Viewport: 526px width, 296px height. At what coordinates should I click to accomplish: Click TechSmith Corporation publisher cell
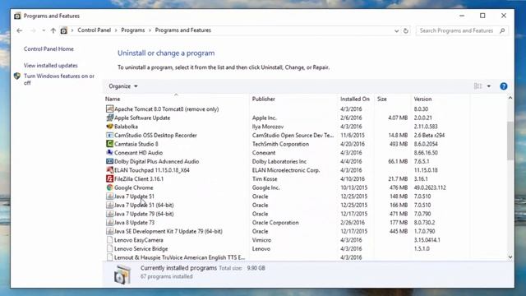280,144
